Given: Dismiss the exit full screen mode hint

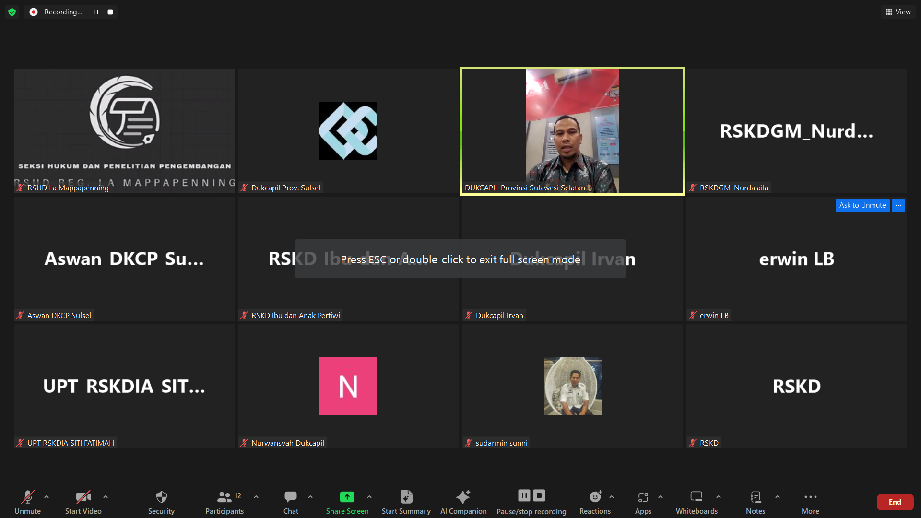Looking at the screenshot, I should pyautogui.click(x=460, y=259).
